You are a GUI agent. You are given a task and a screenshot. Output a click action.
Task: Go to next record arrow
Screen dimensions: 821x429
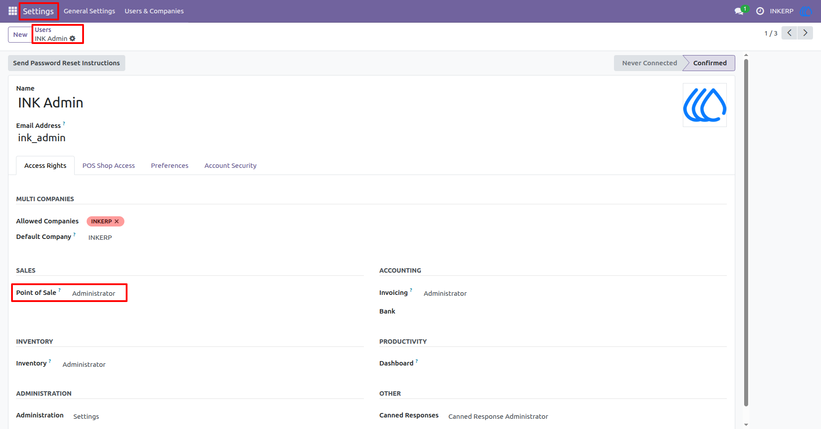click(x=805, y=33)
